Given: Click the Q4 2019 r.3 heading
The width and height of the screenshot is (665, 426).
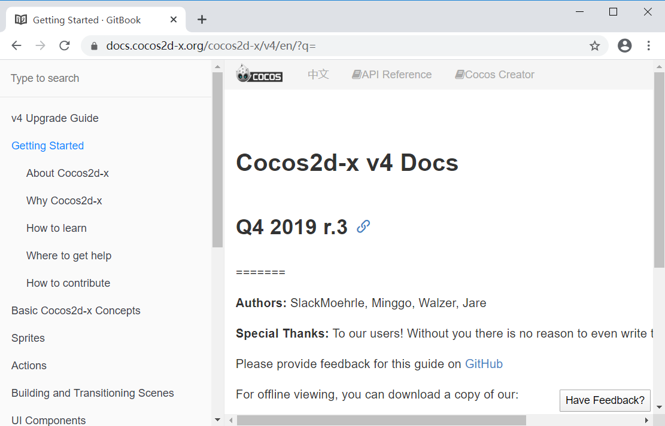Looking at the screenshot, I should (x=291, y=227).
